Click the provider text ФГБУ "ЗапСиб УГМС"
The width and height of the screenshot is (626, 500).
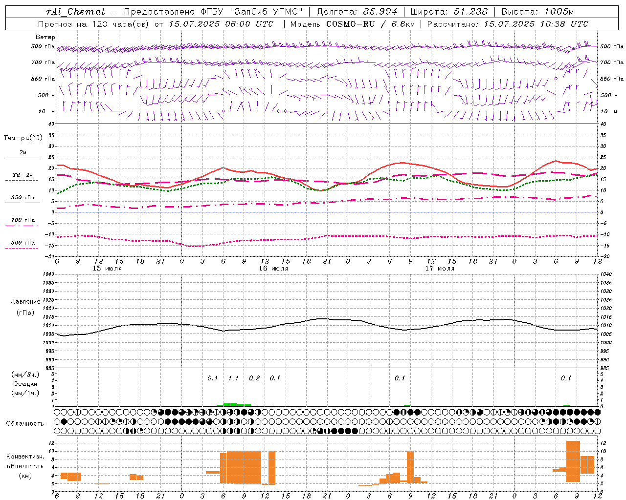click(x=251, y=12)
